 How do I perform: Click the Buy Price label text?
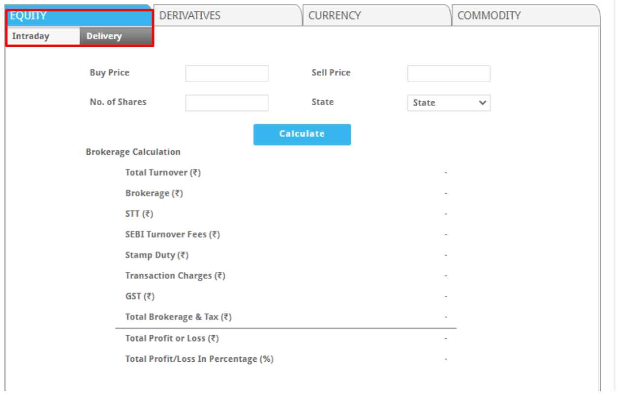109,73
